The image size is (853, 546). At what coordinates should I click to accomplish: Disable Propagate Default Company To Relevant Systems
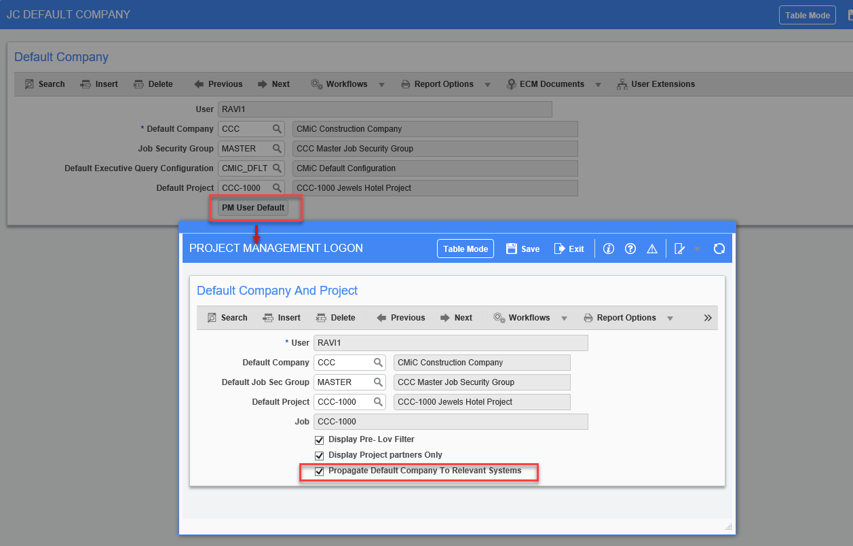[x=320, y=471]
